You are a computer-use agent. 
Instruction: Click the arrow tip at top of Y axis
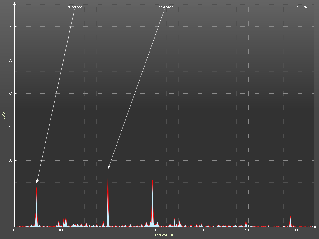click(x=14, y=3)
